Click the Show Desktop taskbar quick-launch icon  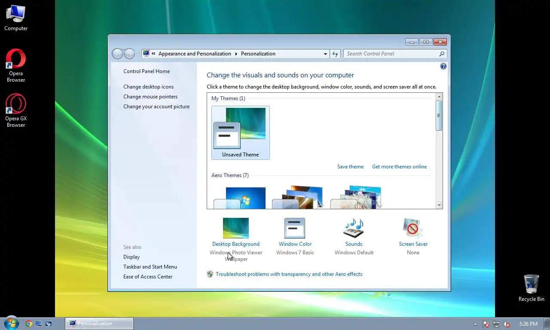39,324
